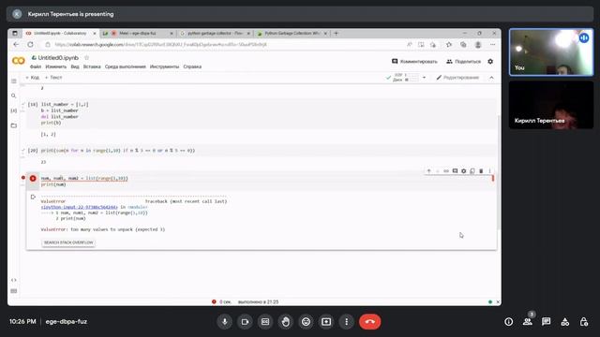Run the cell with the red play button
This screenshot has width=600, height=337.
33,179
